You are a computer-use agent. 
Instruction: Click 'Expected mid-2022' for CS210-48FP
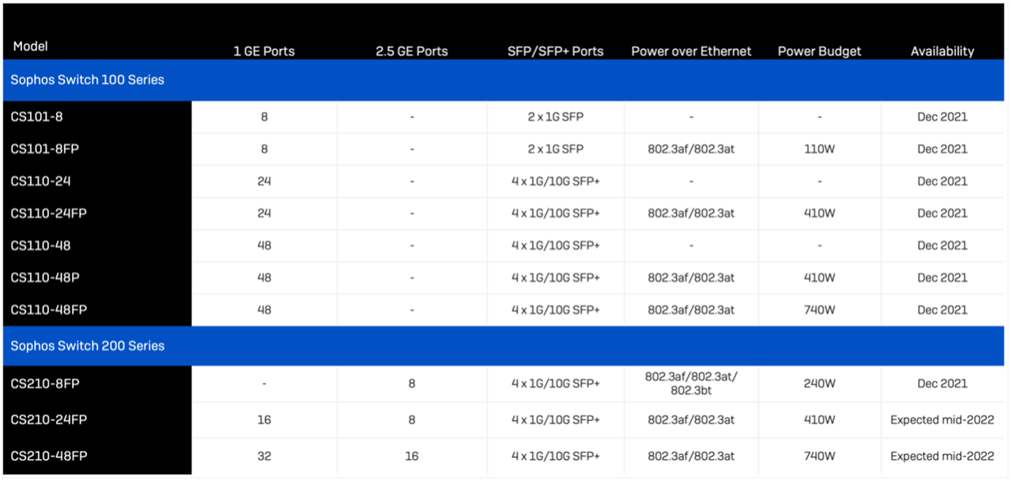coord(942,457)
